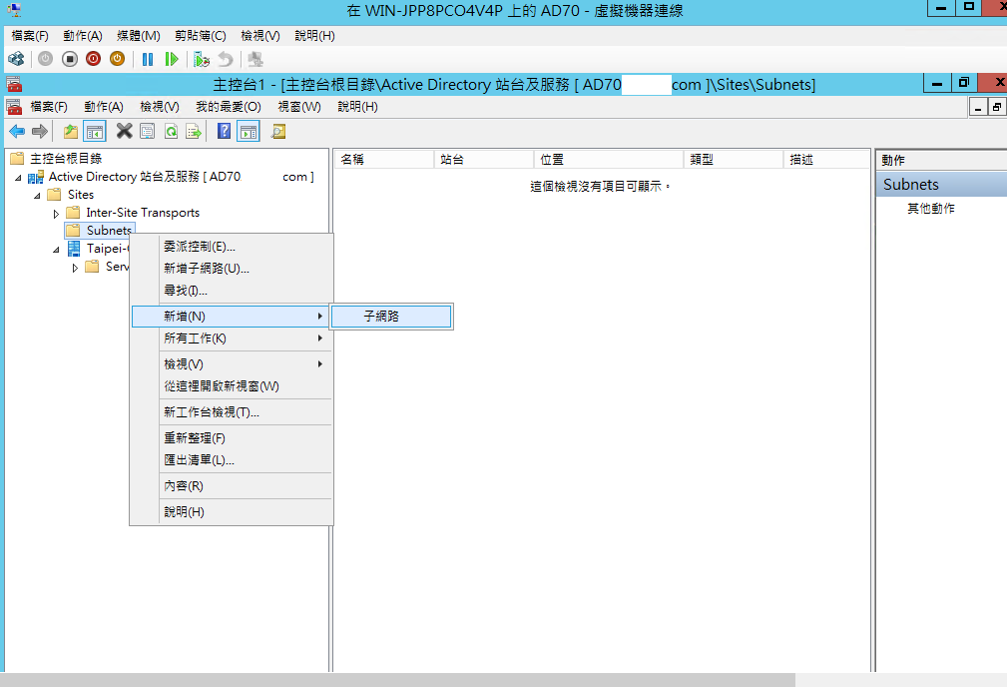Expand the Servers folder under Taipei
Screen dimensions: 1007x687
tap(75, 268)
